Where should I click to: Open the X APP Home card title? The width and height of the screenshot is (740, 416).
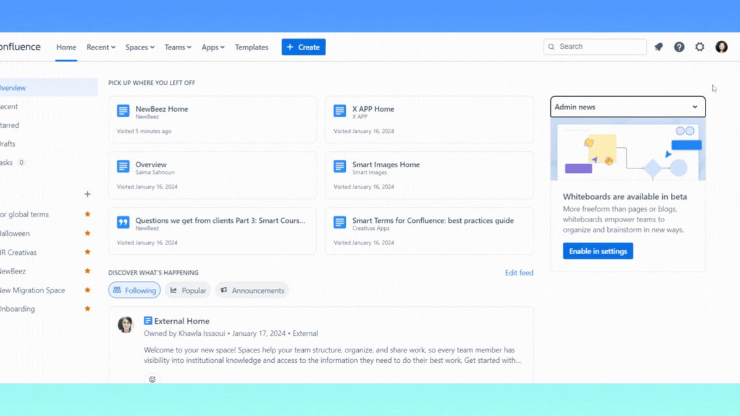(x=373, y=109)
